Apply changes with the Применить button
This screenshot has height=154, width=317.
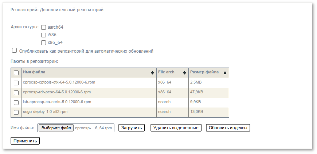(25, 141)
